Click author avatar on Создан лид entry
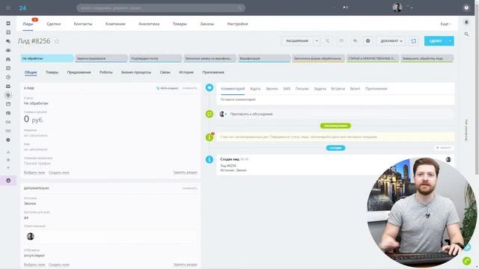The image size is (479, 269). 448,159
